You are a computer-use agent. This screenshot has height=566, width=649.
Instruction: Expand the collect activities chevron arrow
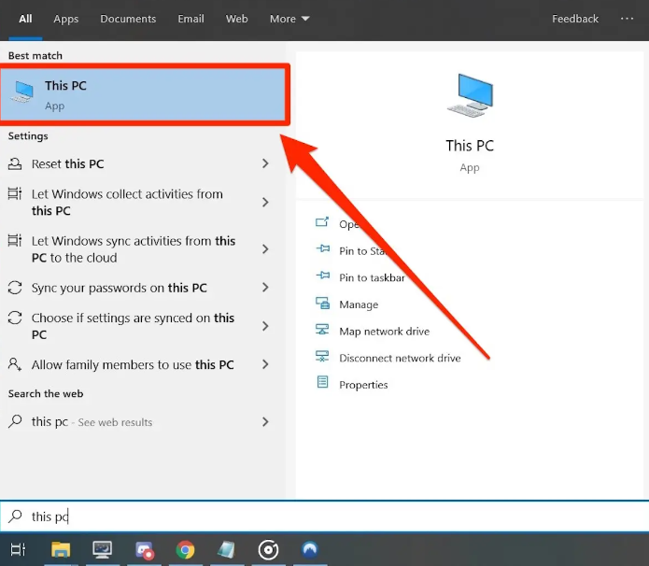click(x=265, y=202)
